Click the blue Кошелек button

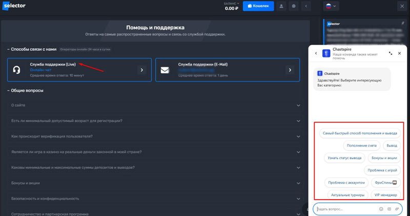pos(258,6)
